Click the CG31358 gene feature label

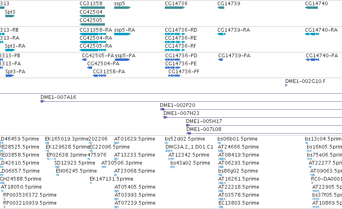tap(91, 4)
